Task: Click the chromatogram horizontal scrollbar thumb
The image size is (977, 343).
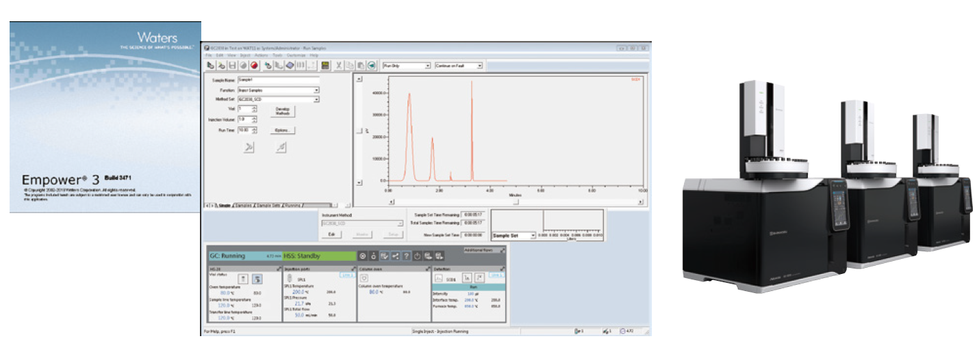Action: tap(516, 202)
